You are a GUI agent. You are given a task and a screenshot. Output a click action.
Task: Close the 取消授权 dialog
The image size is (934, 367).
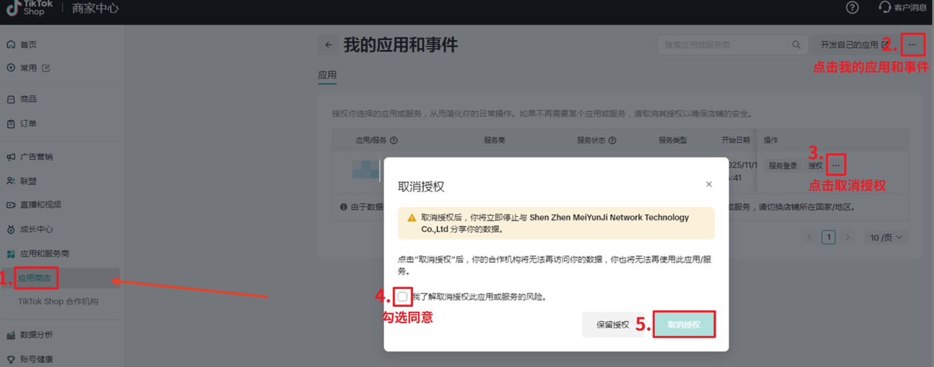709,184
